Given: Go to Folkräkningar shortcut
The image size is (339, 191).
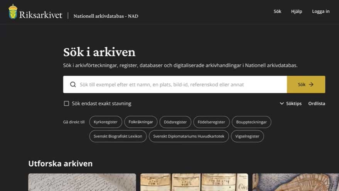Looking at the screenshot, I should [x=141, y=122].
